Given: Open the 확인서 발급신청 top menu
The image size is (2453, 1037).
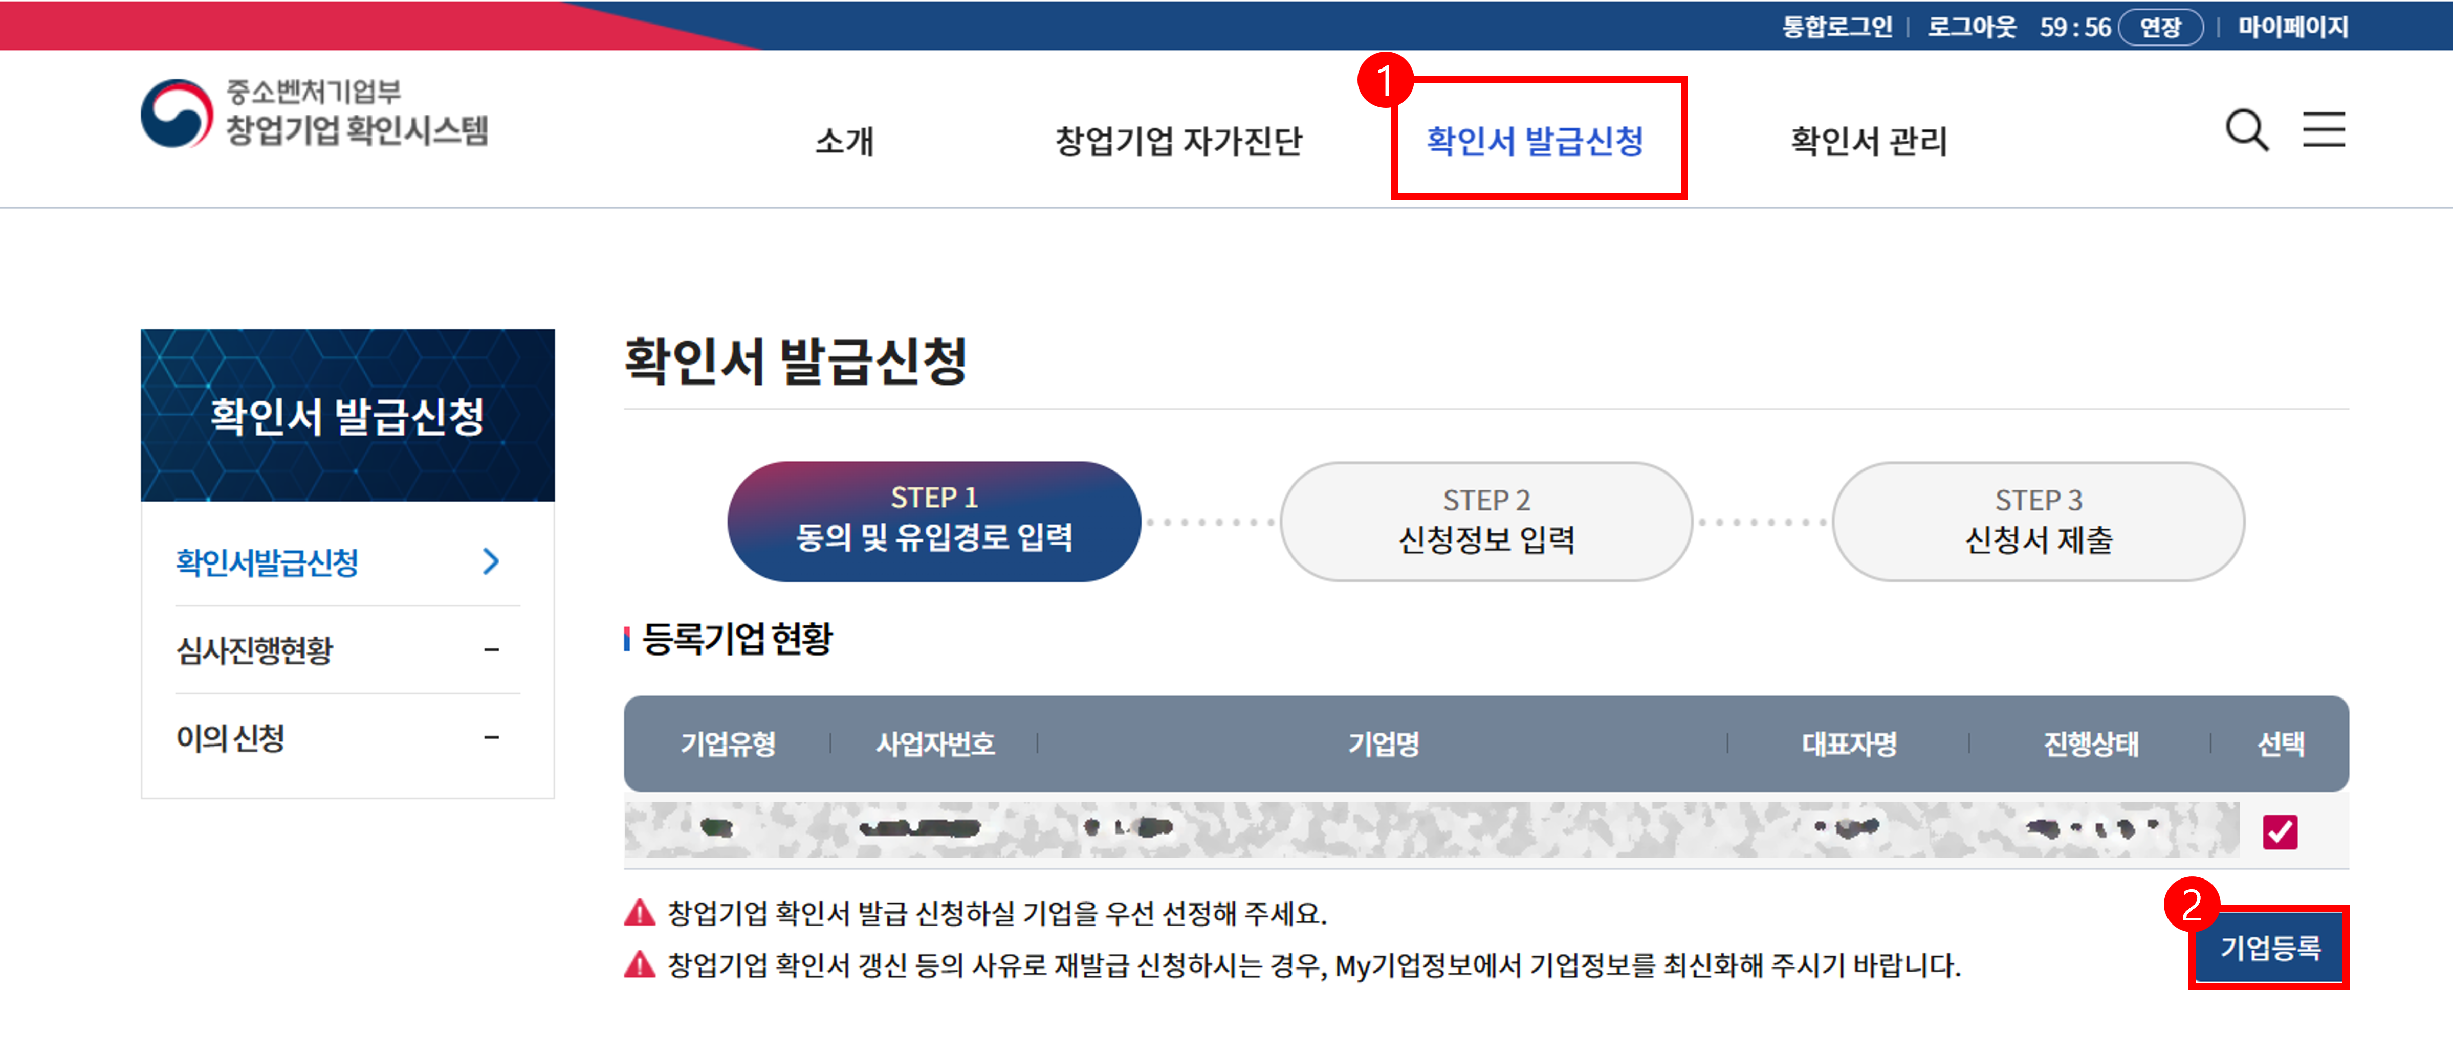Looking at the screenshot, I should point(1535,141).
